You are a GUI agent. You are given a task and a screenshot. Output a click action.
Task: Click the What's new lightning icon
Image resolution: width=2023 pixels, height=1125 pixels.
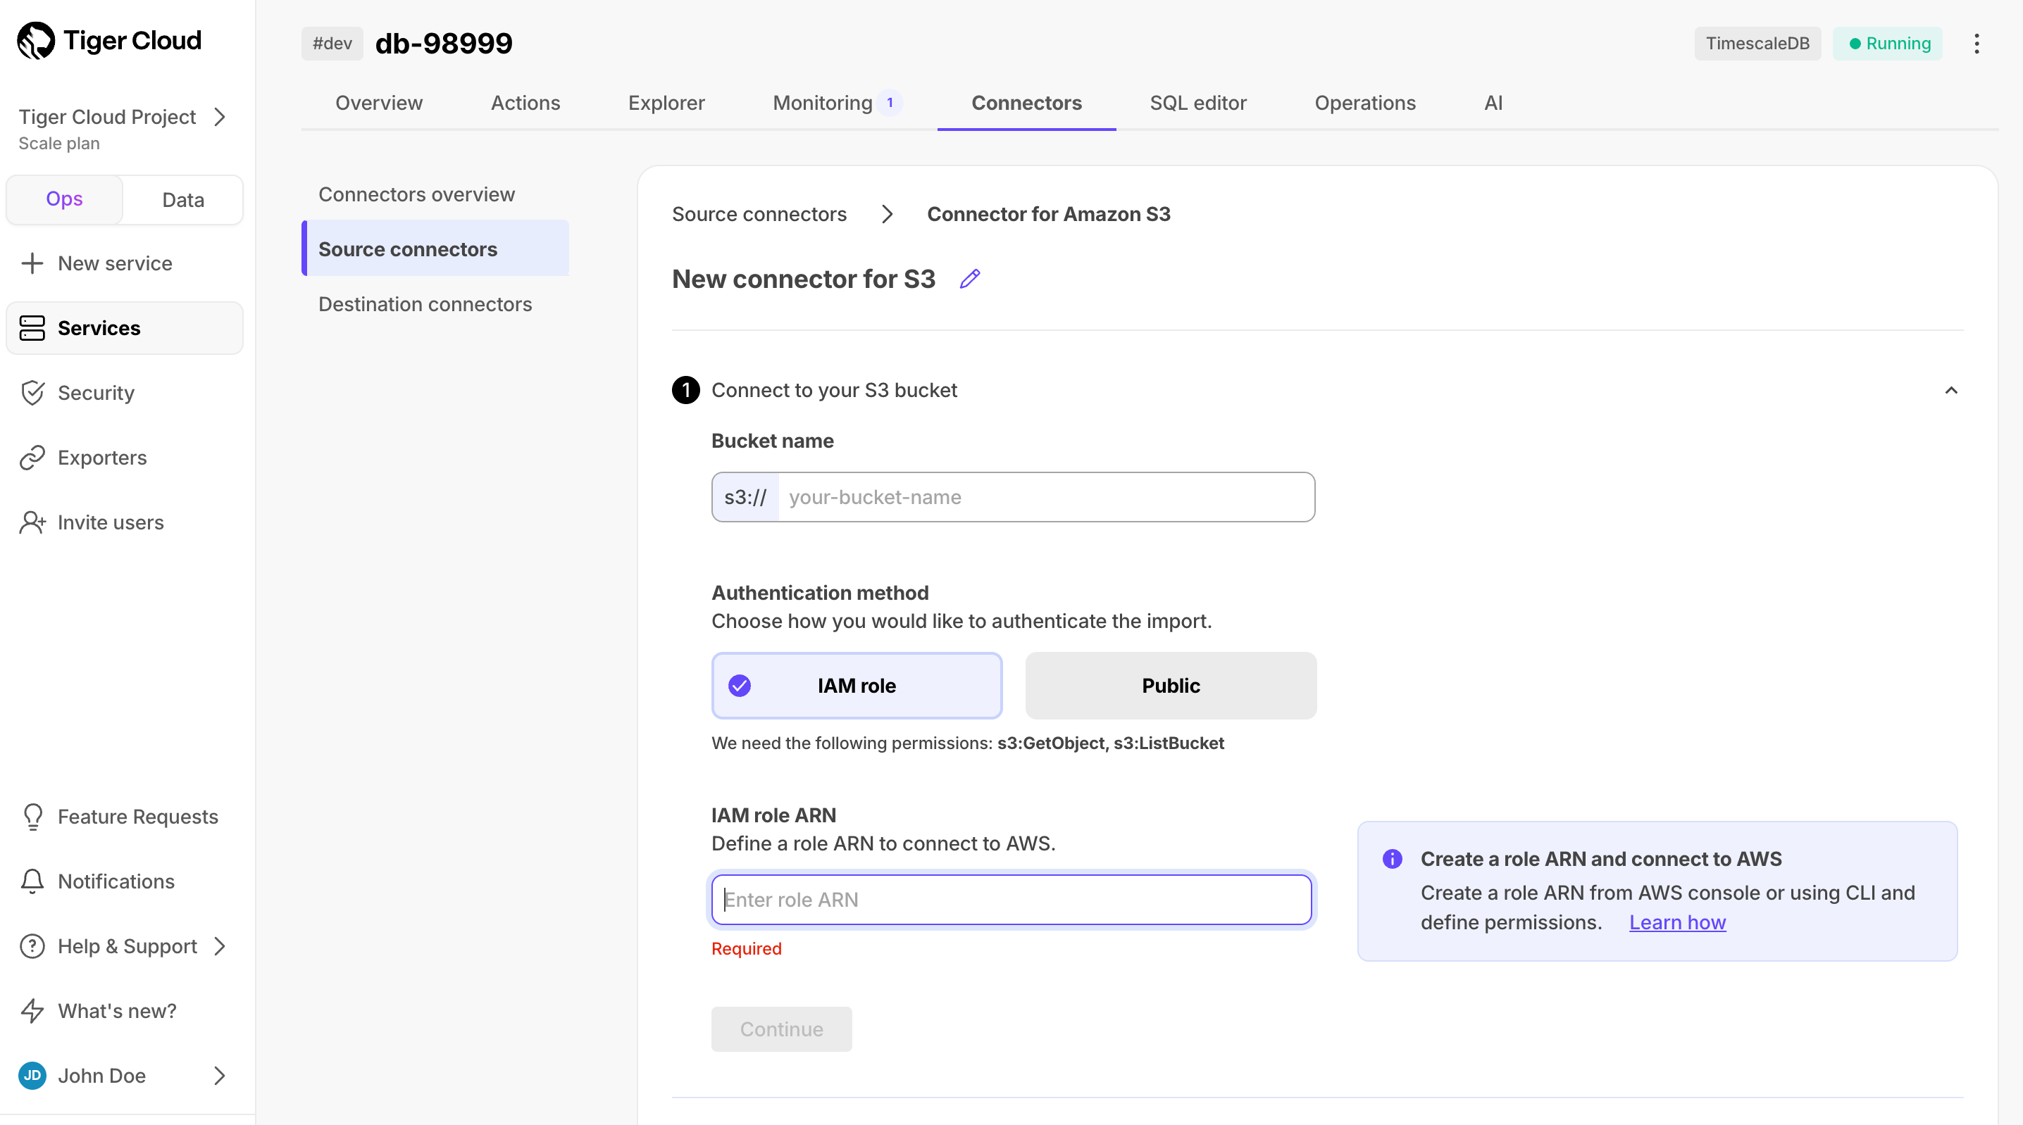coord(32,1010)
